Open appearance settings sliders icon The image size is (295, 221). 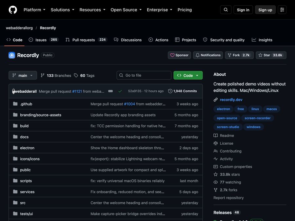[282, 10]
